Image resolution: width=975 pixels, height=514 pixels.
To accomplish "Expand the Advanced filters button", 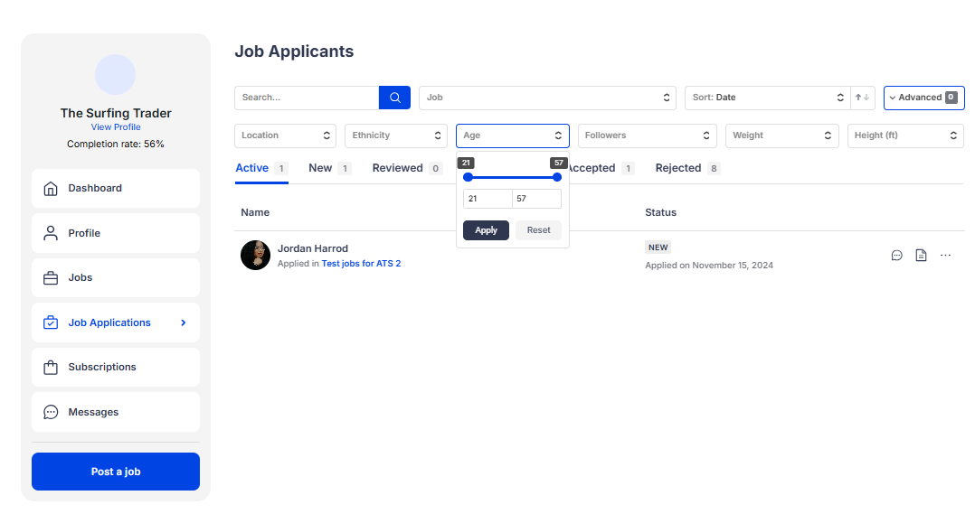I will 923,98.
